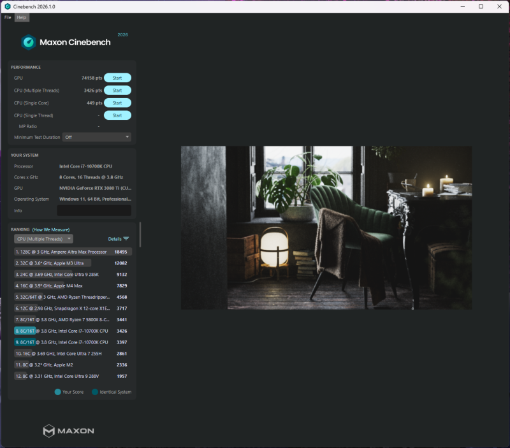Click the 449 pts single core score
Viewport: 510px width, 448px height.
(x=94, y=103)
